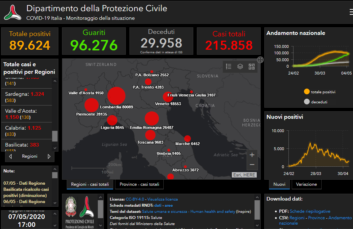Select the Nuovi chart tab
The height and width of the screenshot is (229, 353).
tap(279, 184)
